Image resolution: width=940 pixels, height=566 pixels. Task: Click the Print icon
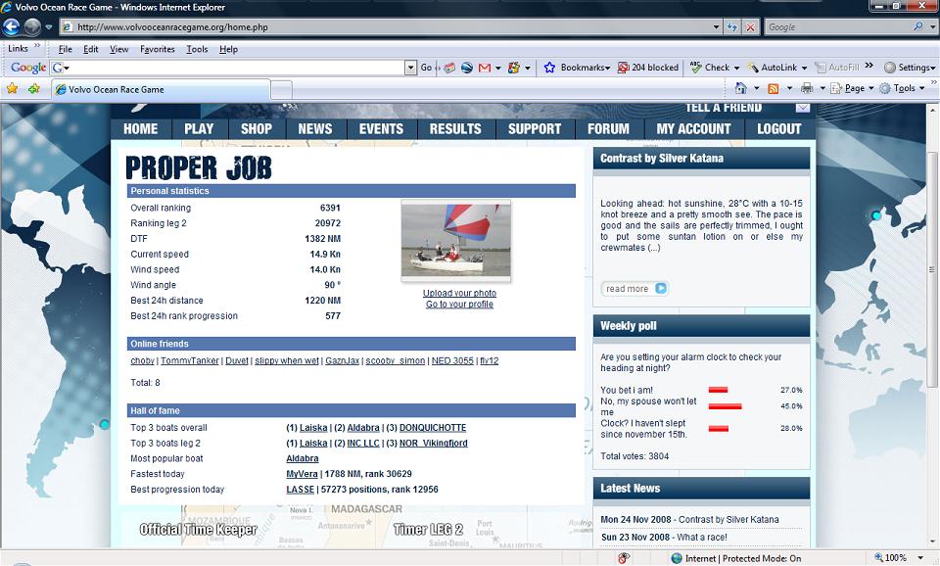pos(807,89)
